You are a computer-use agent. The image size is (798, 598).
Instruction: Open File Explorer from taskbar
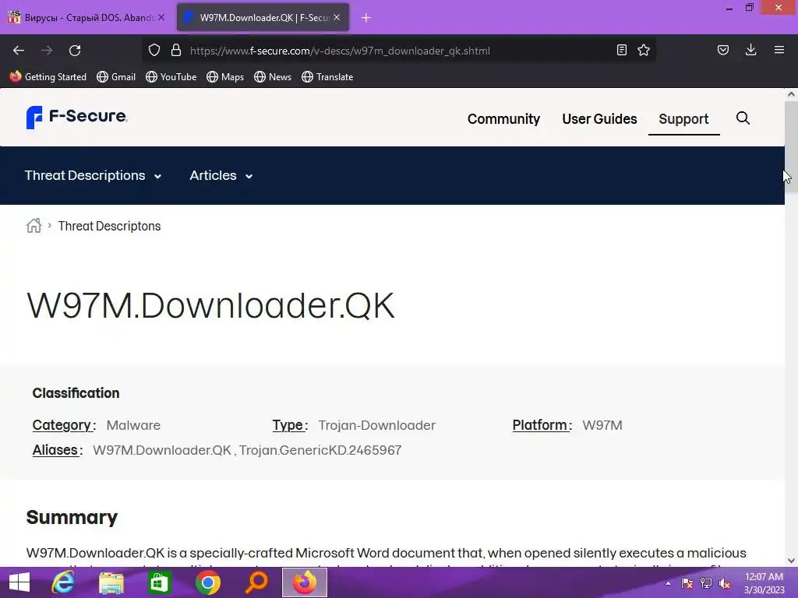(x=111, y=582)
